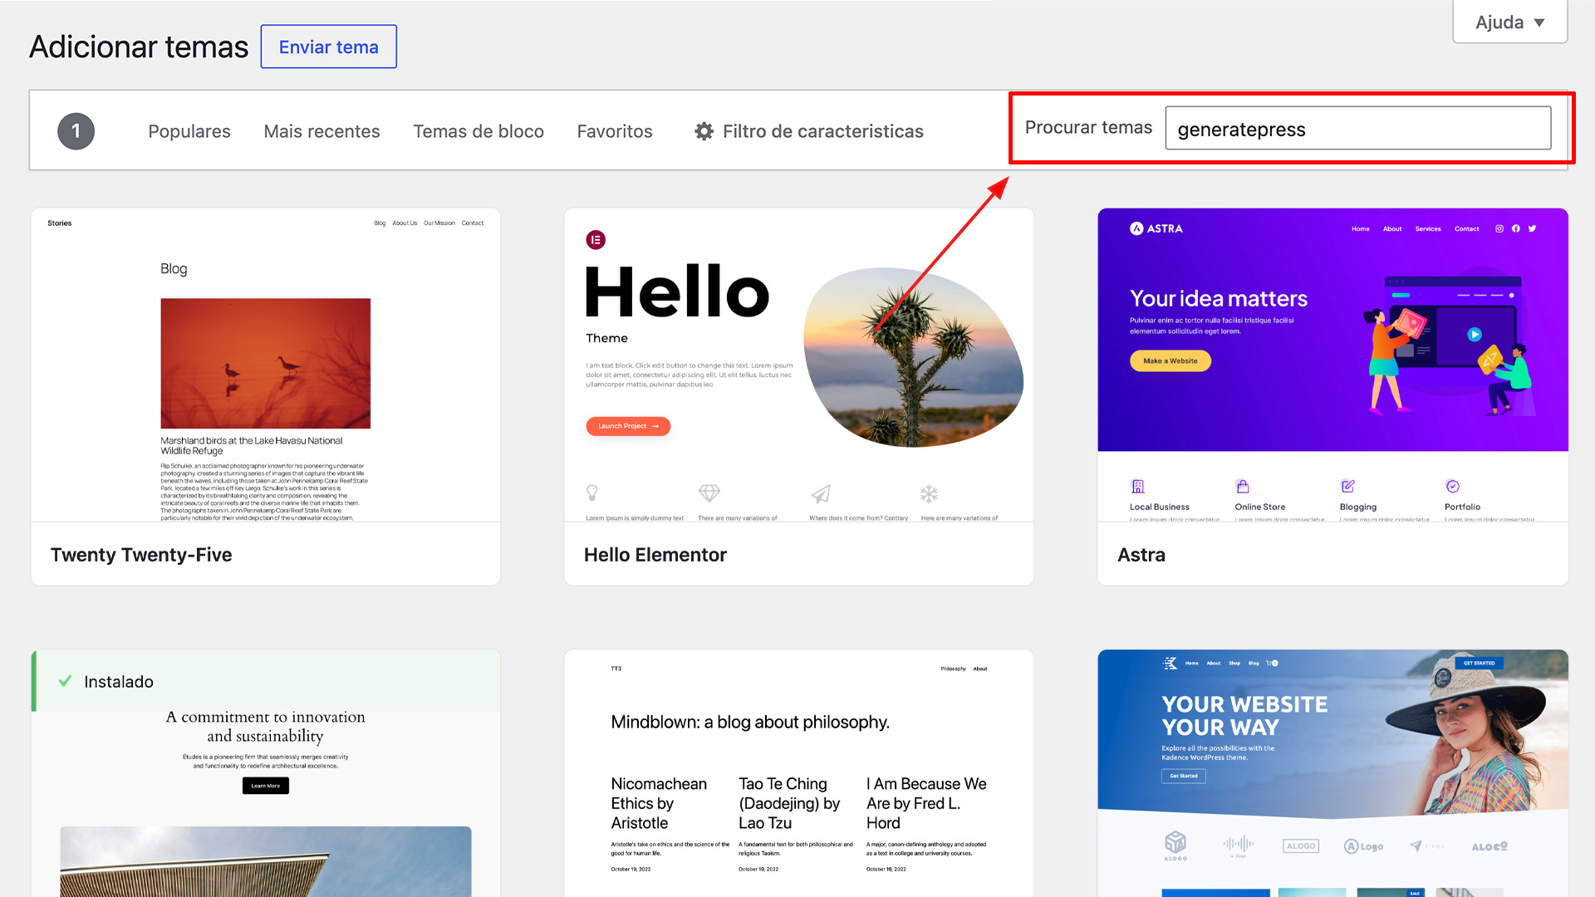The height and width of the screenshot is (897, 1595).
Task: Click the Kadence logo icon in the preview header
Action: coord(1170,663)
